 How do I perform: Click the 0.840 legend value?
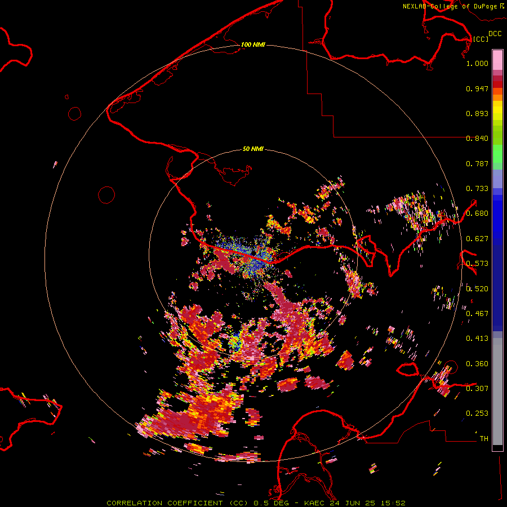(x=477, y=139)
